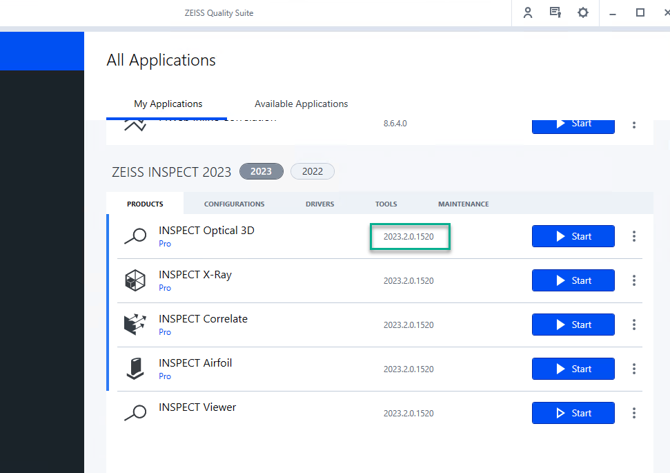Select the 2023 version toggle
Screen dimensions: 670x473
261,171
